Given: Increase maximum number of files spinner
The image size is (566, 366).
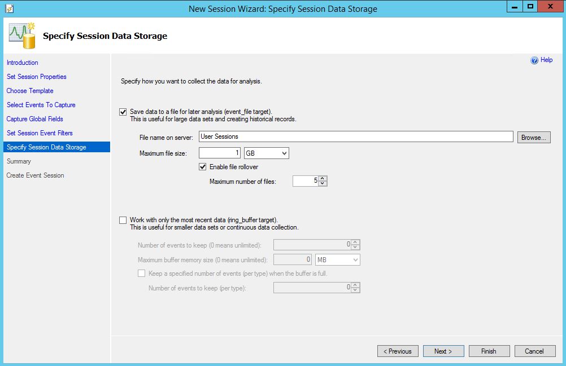Looking at the screenshot, I should click(x=323, y=178).
